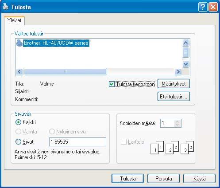This screenshot has height=188, width=220.
Task: Click the page range field showing 1-65535
Action: click(77, 142)
